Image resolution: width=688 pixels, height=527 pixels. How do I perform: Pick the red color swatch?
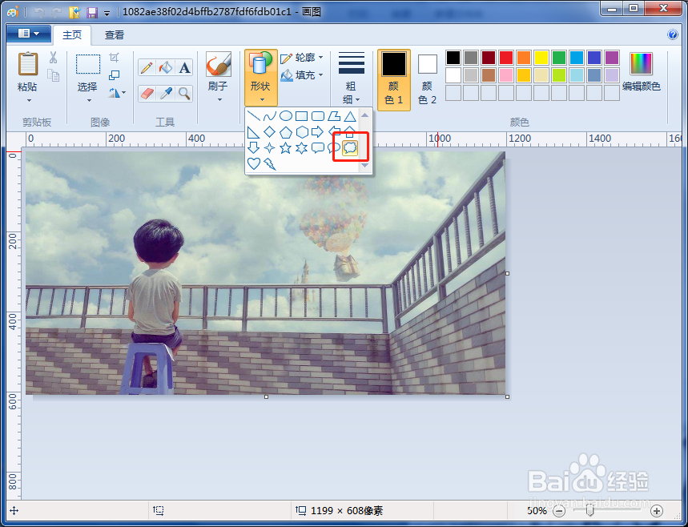[506, 58]
